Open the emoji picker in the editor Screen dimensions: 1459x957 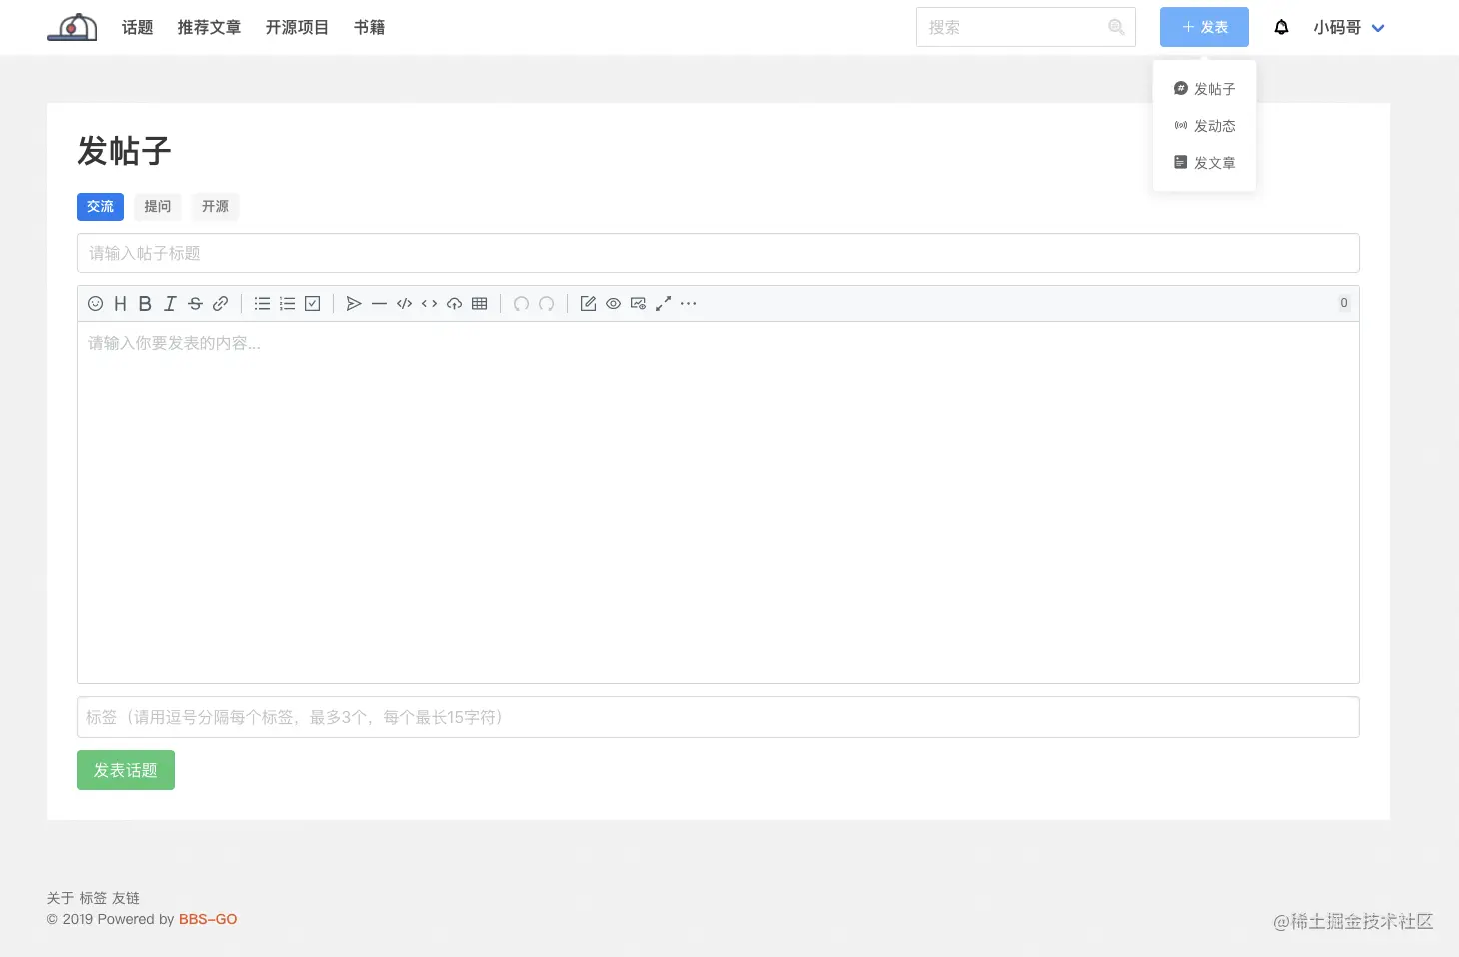tap(95, 303)
